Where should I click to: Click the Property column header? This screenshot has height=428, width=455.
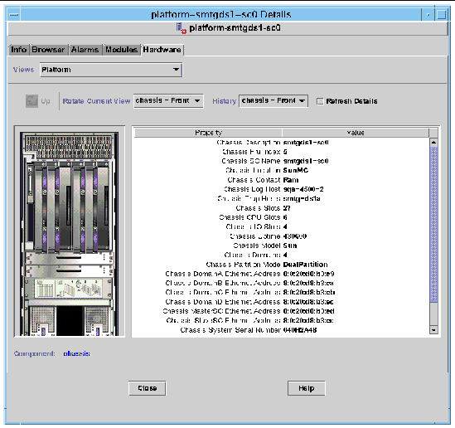(208, 133)
